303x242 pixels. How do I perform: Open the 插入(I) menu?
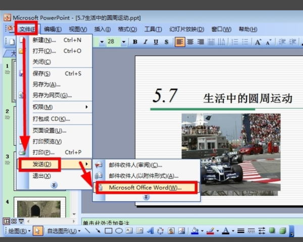(103, 29)
